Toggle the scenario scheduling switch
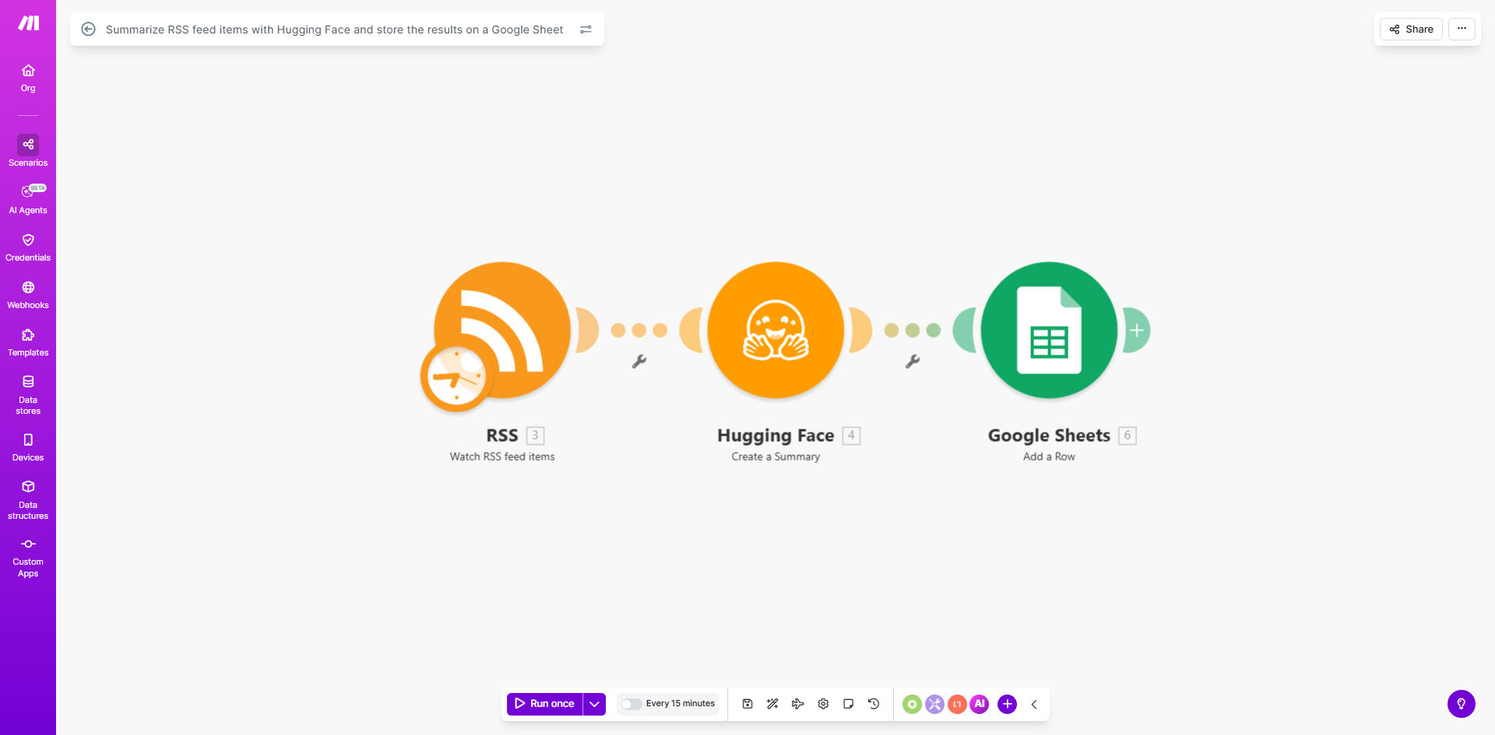 point(631,704)
